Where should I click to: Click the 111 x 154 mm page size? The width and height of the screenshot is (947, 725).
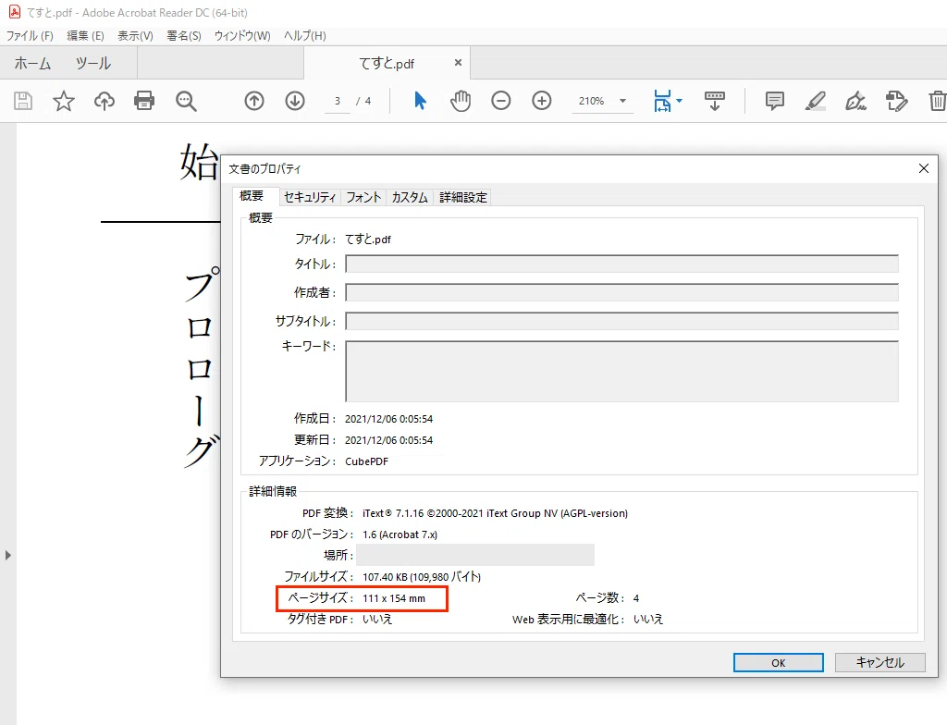tap(394, 598)
